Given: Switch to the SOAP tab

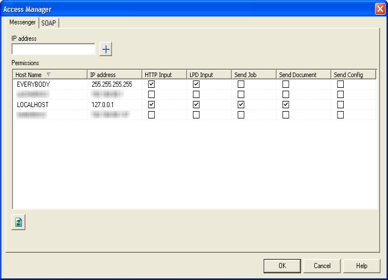Looking at the screenshot, I should click(x=49, y=23).
